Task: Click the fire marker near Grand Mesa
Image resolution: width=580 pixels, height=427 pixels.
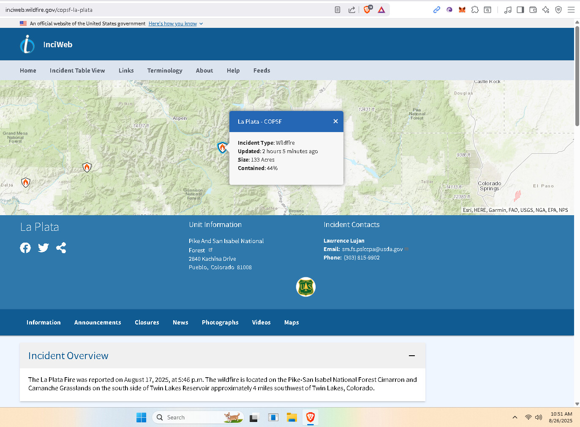Action: pos(87,168)
